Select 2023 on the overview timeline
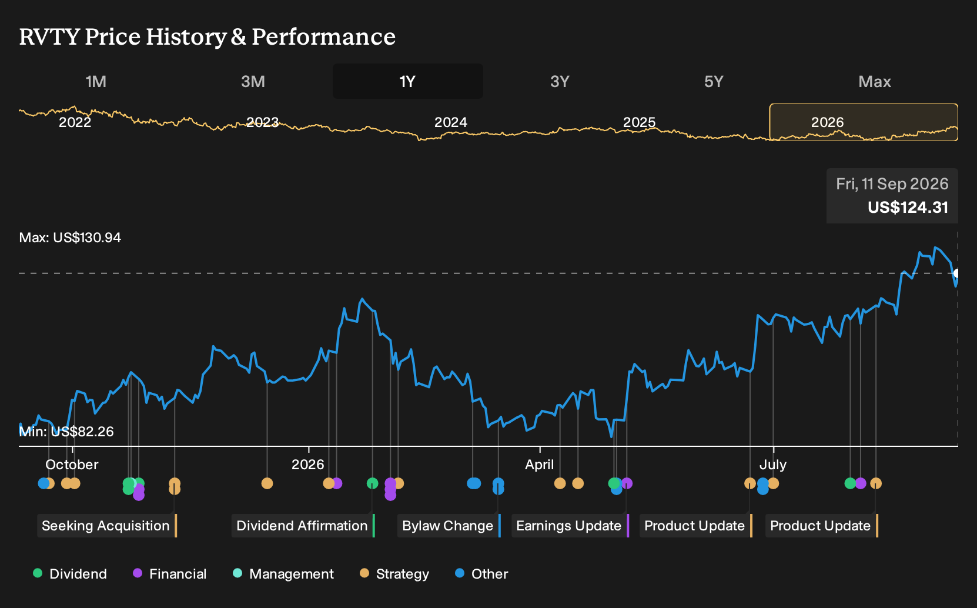Viewport: 977px width, 608px height. (x=262, y=122)
